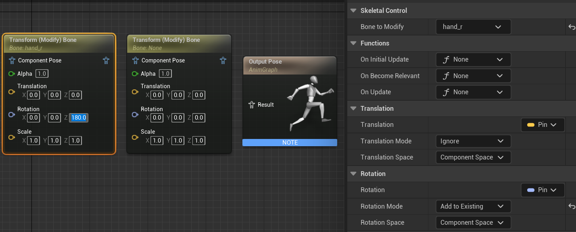Open Translation Space dropdown

[x=474, y=157]
